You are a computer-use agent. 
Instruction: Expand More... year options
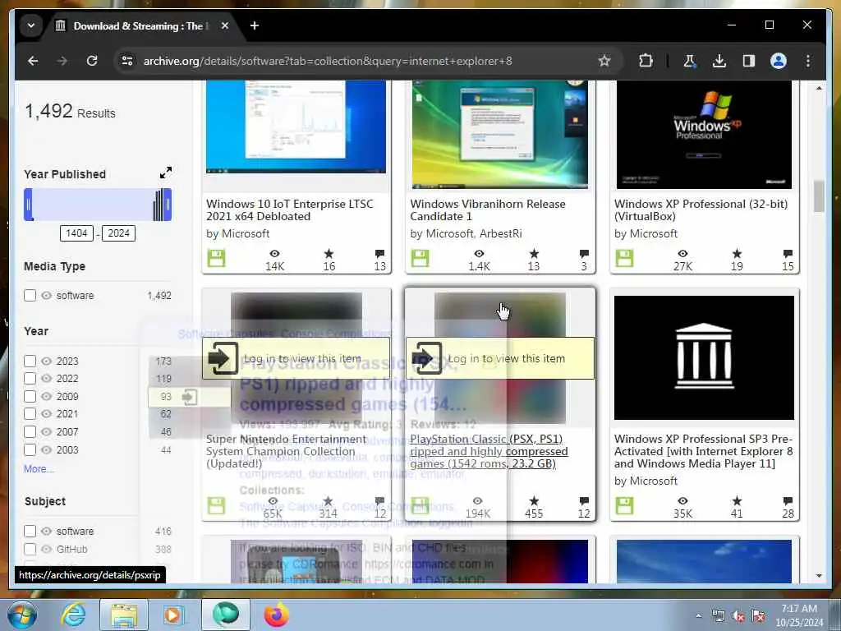point(39,469)
